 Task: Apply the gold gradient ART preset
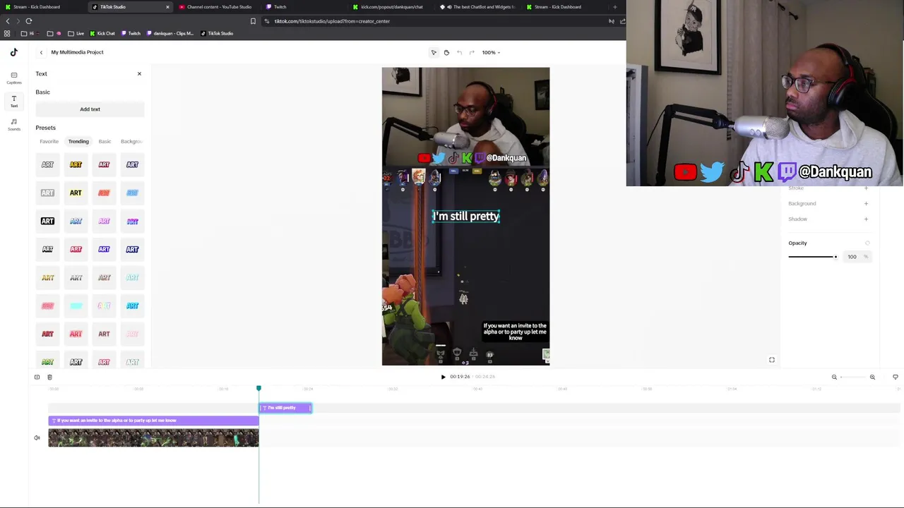[x=47, y=277]
